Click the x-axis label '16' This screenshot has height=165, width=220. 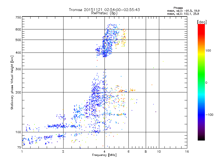click(x=187, y=152)
